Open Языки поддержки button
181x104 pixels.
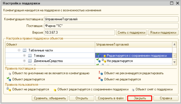tap(163, 32)
